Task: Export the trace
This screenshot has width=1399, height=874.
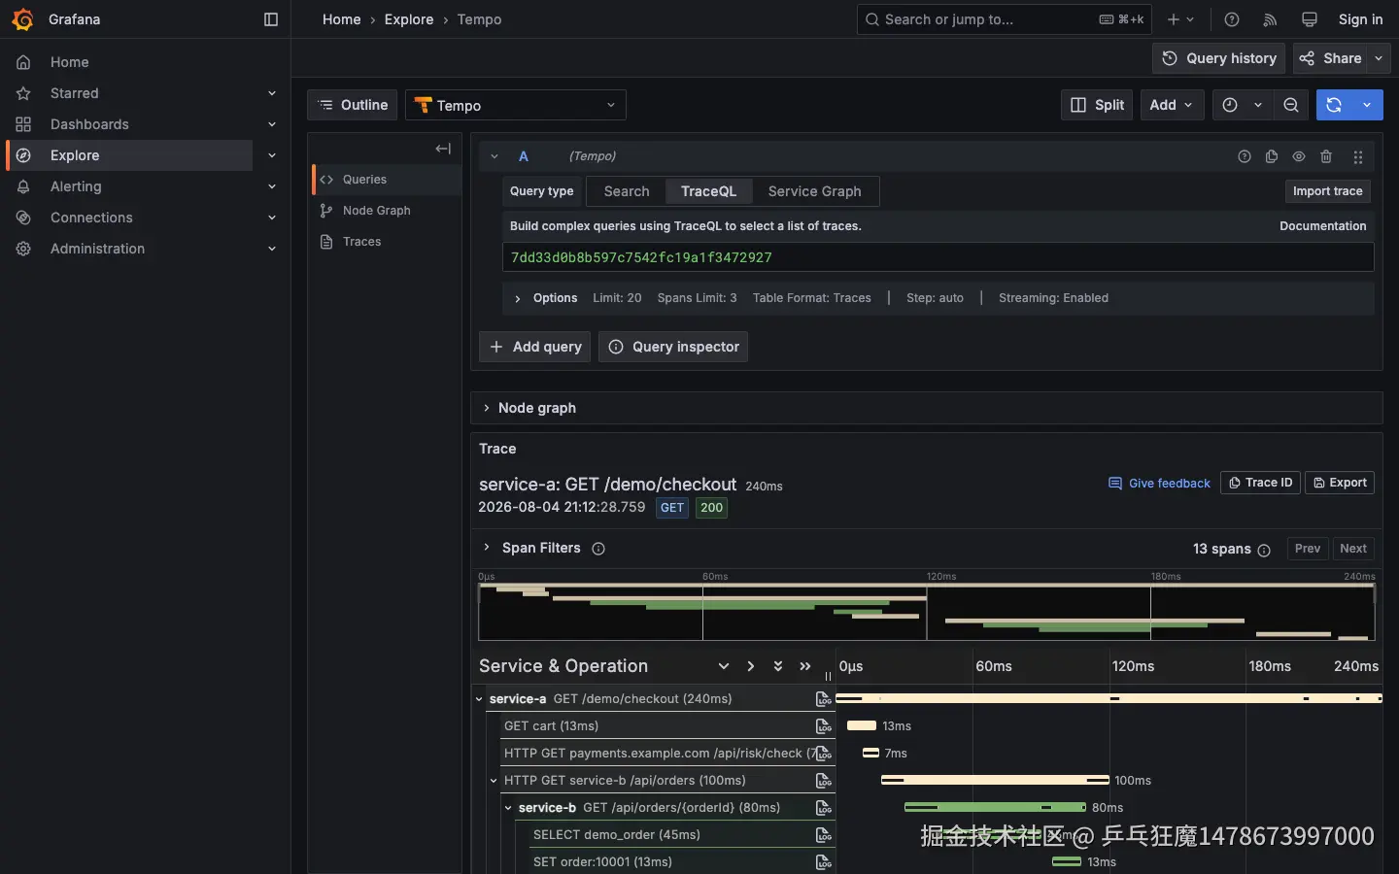Action: click(1340, 483)
